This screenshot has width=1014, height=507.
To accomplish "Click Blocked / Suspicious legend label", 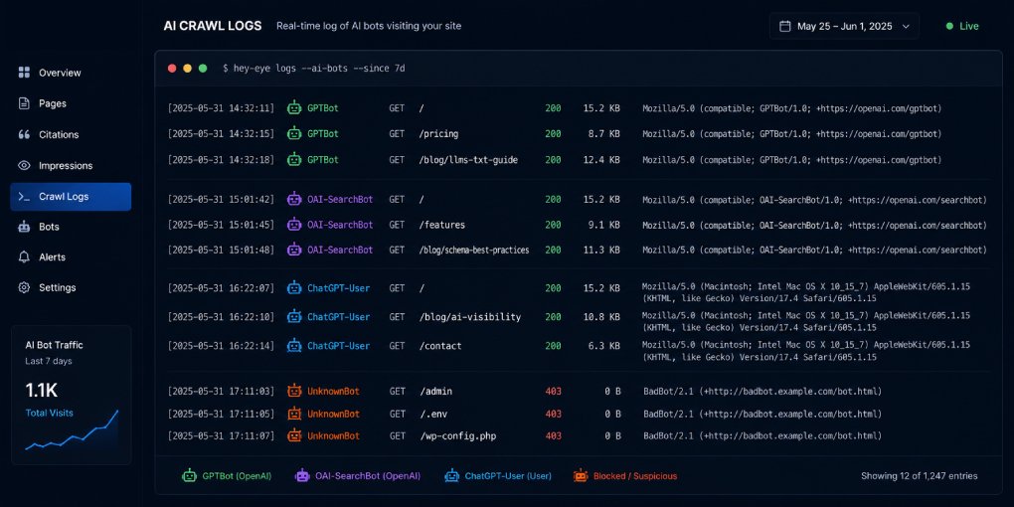I will [x=635, y=476].
